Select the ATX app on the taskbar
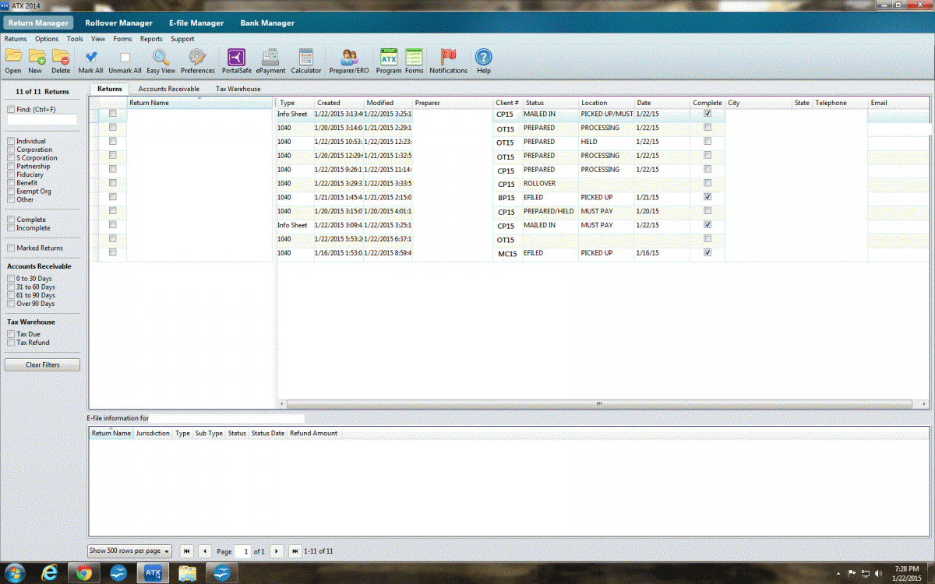The image size is (935, 584). click(x=153, y=573)
